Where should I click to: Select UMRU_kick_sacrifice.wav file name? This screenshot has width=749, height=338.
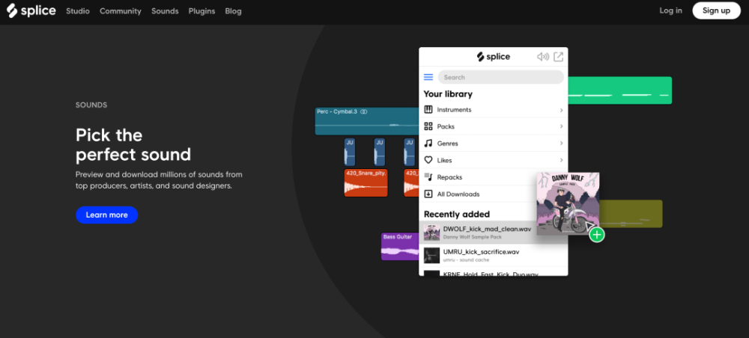pos(481,252)
